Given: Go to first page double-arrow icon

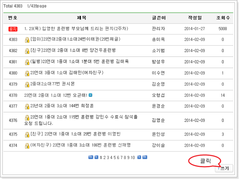Looking at the screenshot, I should pos(91,157).
